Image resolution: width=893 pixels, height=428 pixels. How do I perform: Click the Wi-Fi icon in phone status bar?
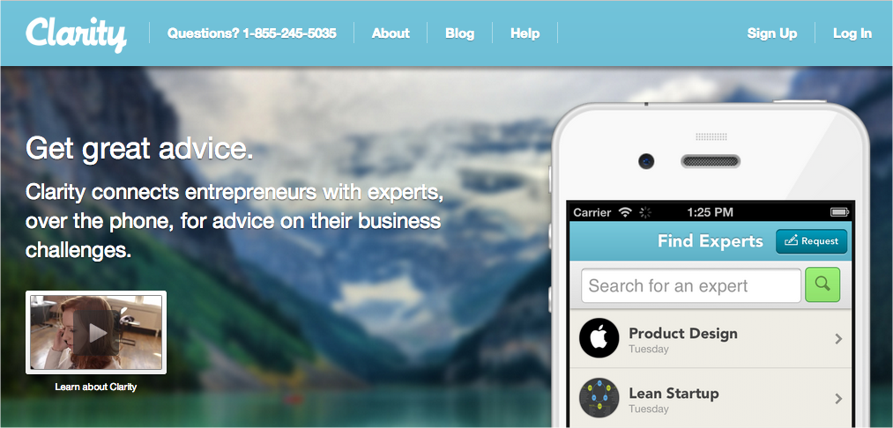click(625, 212)
